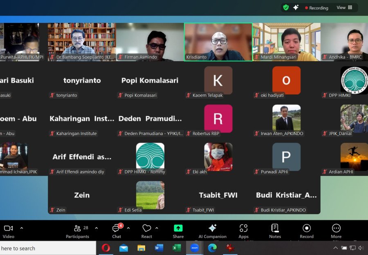
Task: Click Irwan Aten_APKINDO profile photo
Action: pos(286,118)
